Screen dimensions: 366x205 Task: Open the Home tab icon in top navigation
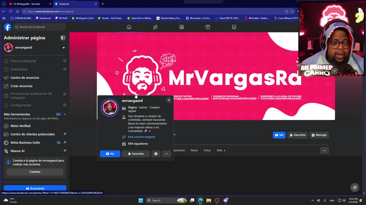129,27
